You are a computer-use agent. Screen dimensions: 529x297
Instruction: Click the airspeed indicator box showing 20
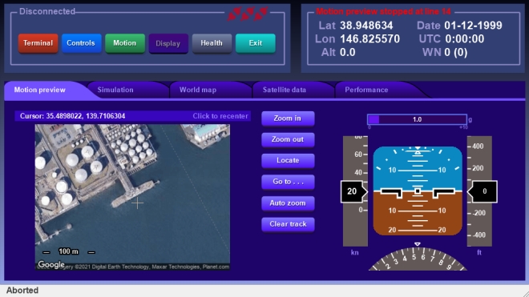(353, 191)
